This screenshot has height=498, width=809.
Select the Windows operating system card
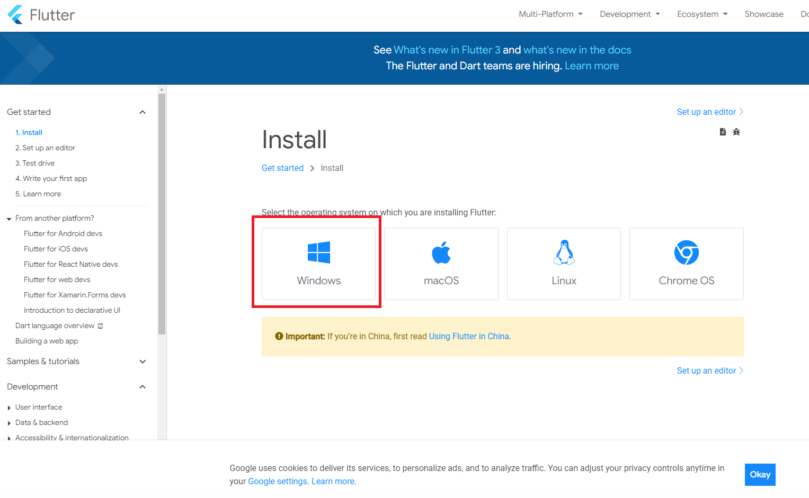click(318, 264)
